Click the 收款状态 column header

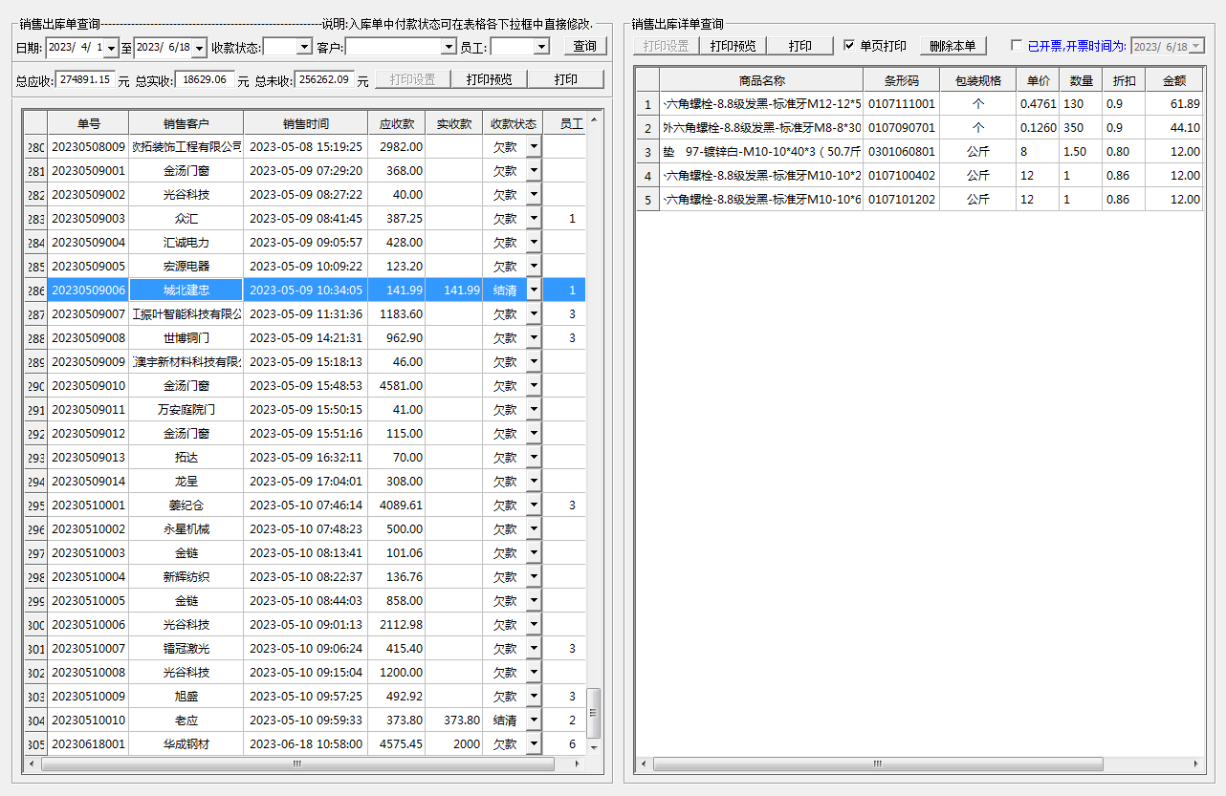[514, 122]
